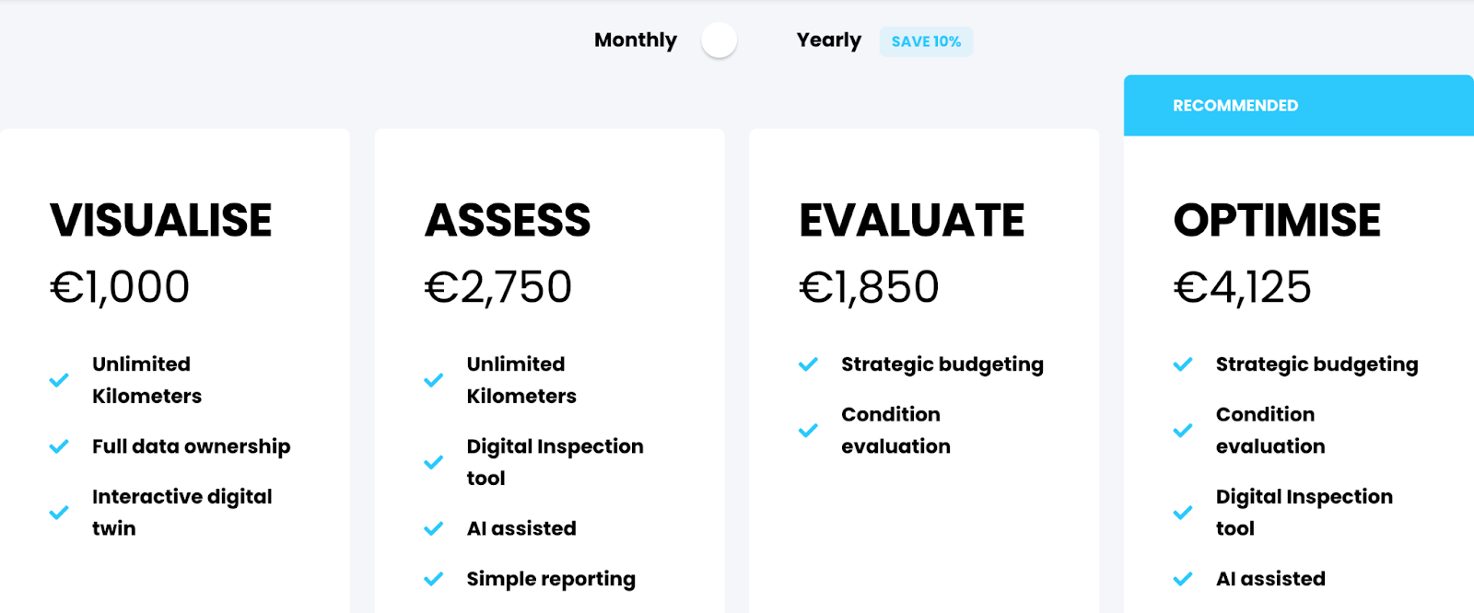
Task: Click checkmark beside AI assisted in Optimise
Action: 1183,579
